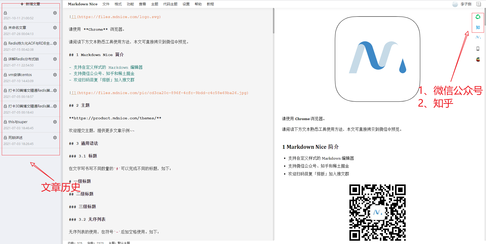This screenshot has height=244, width=486.
Task: Click the lock icon beside 死锁详述
Action: point(5,138)
